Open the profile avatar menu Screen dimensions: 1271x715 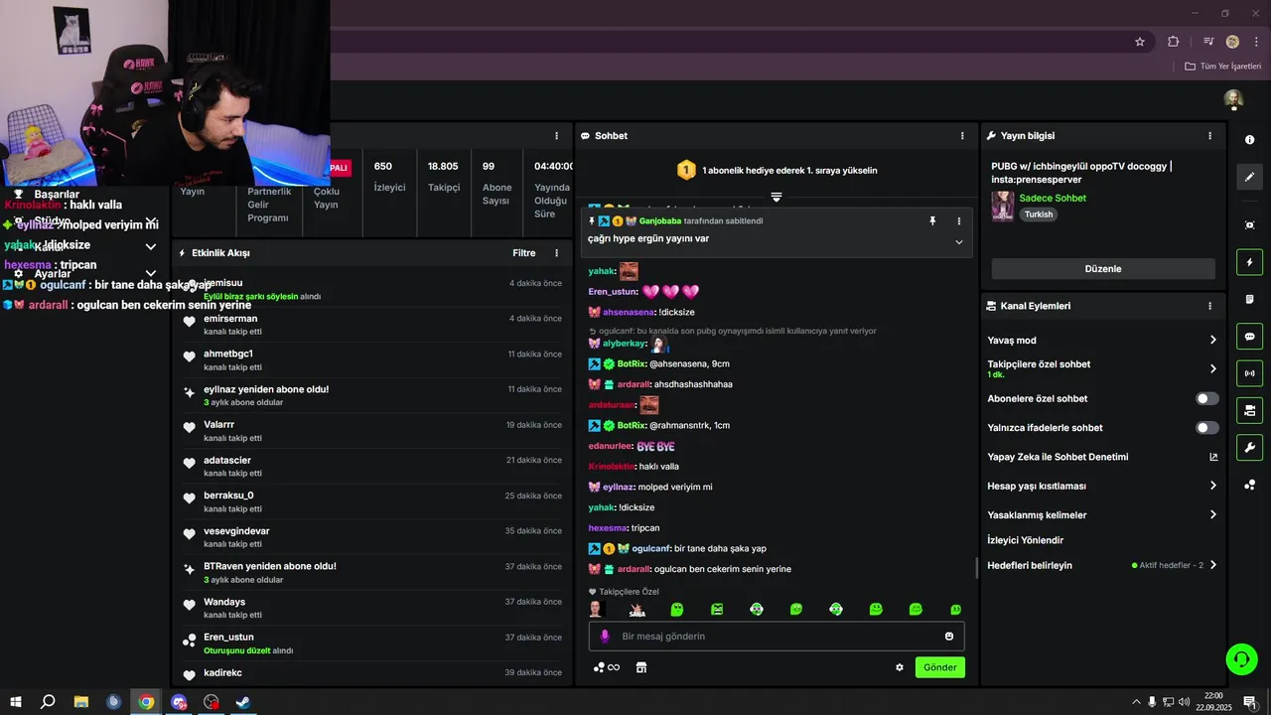(x=1233, y=99)
